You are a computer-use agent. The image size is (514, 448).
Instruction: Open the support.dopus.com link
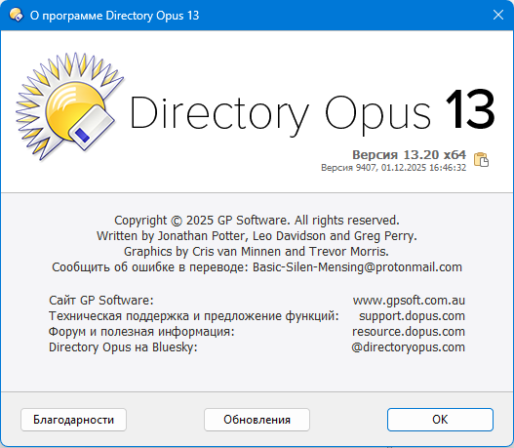pos(412,316)
